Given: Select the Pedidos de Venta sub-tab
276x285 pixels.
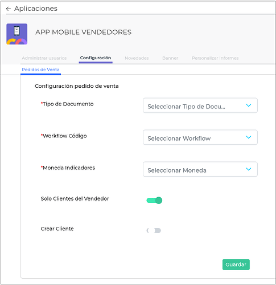Looking at the screenshot, I should pos(40,70).
